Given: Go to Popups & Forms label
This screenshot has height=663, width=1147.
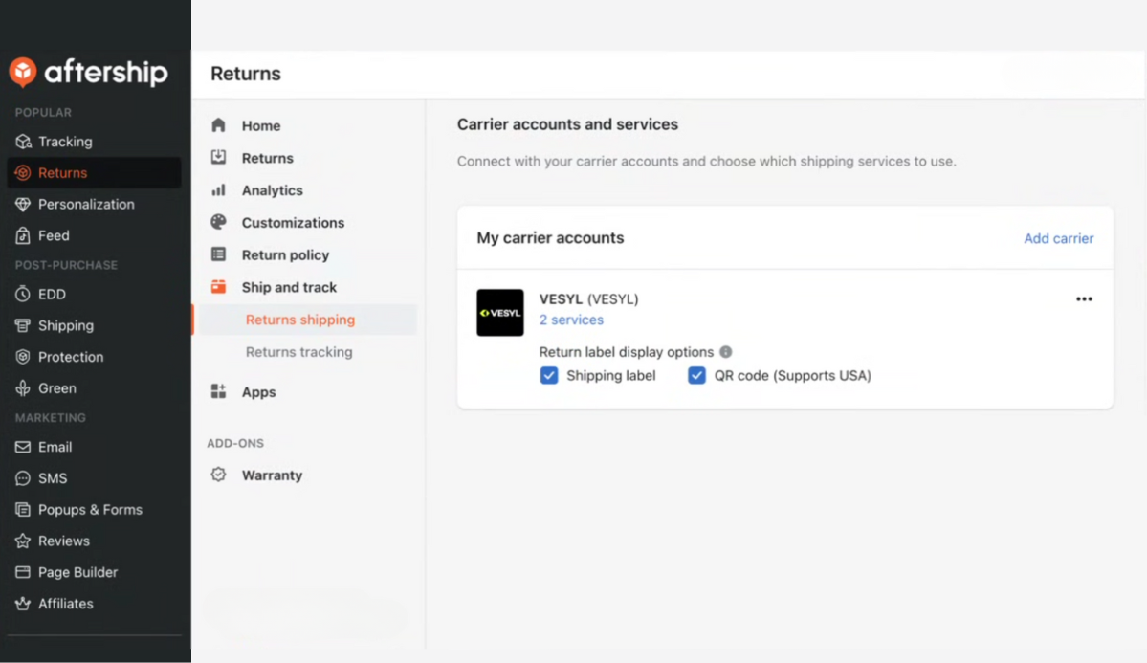Looking at the screenshot, I should pos(91,509).
